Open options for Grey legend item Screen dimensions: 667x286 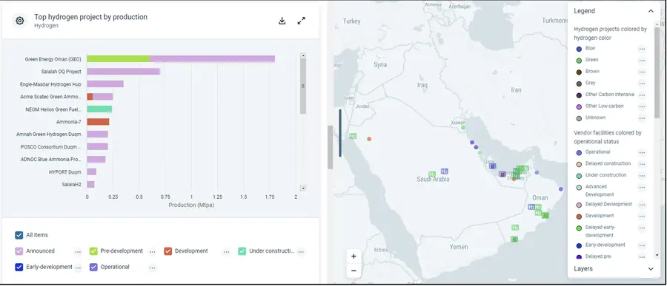642,84
